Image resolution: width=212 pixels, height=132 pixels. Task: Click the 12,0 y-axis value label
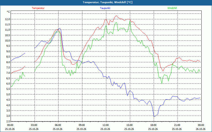[x=7, y=19]
